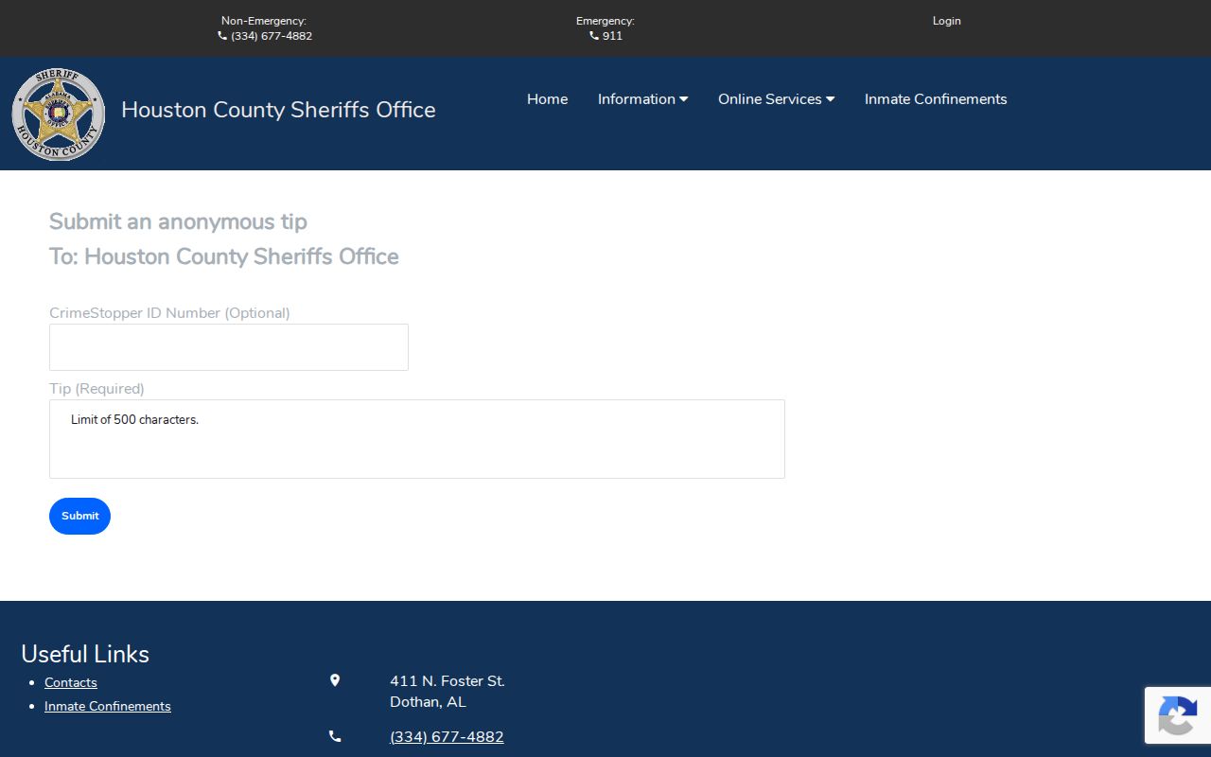Open the Login link
The image size is (1211, 757).
[946, 21]
